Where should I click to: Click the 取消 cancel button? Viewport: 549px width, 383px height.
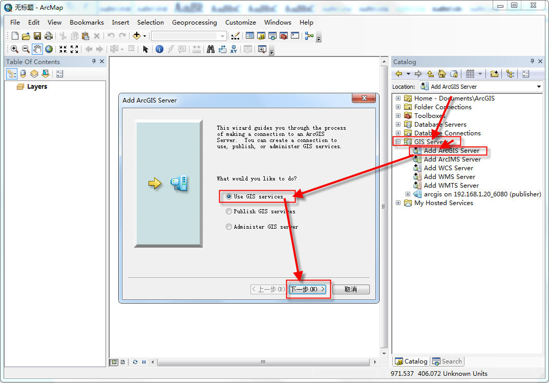point(351,290)
